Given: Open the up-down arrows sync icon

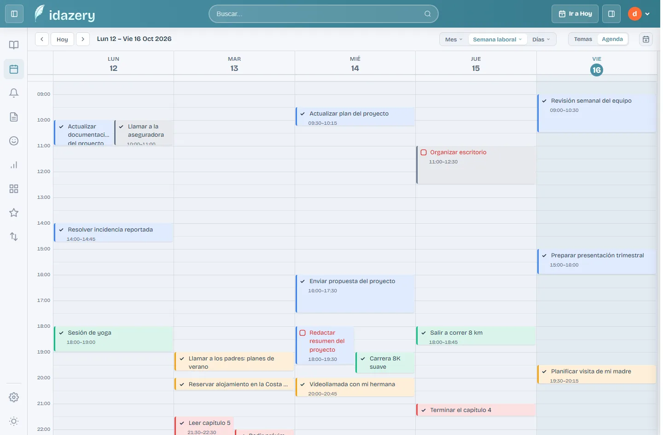Looking at the screenshot, I should 14,237.
